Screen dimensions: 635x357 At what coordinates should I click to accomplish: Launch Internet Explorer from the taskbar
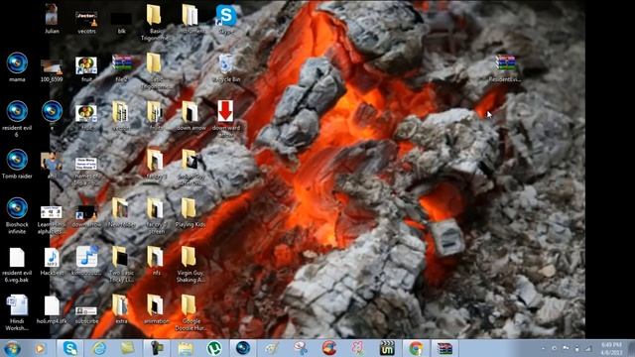(x=99, y=348)
